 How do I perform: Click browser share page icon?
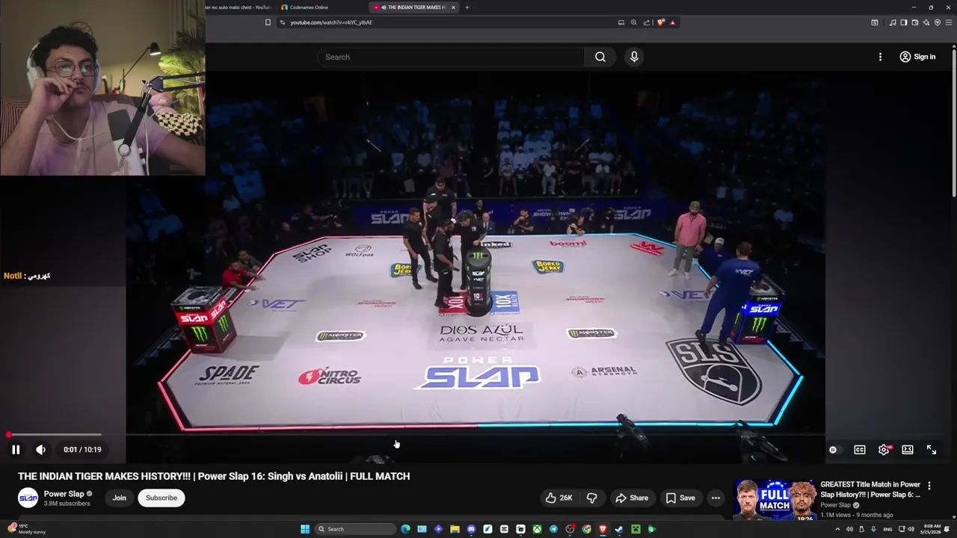647,22
